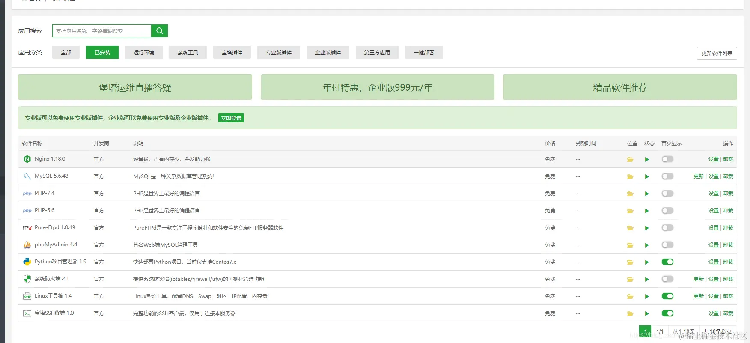Open the Pure-Ftpd folder icon
This screenshot has width=750, height=343.
click(x=630, y=228)
